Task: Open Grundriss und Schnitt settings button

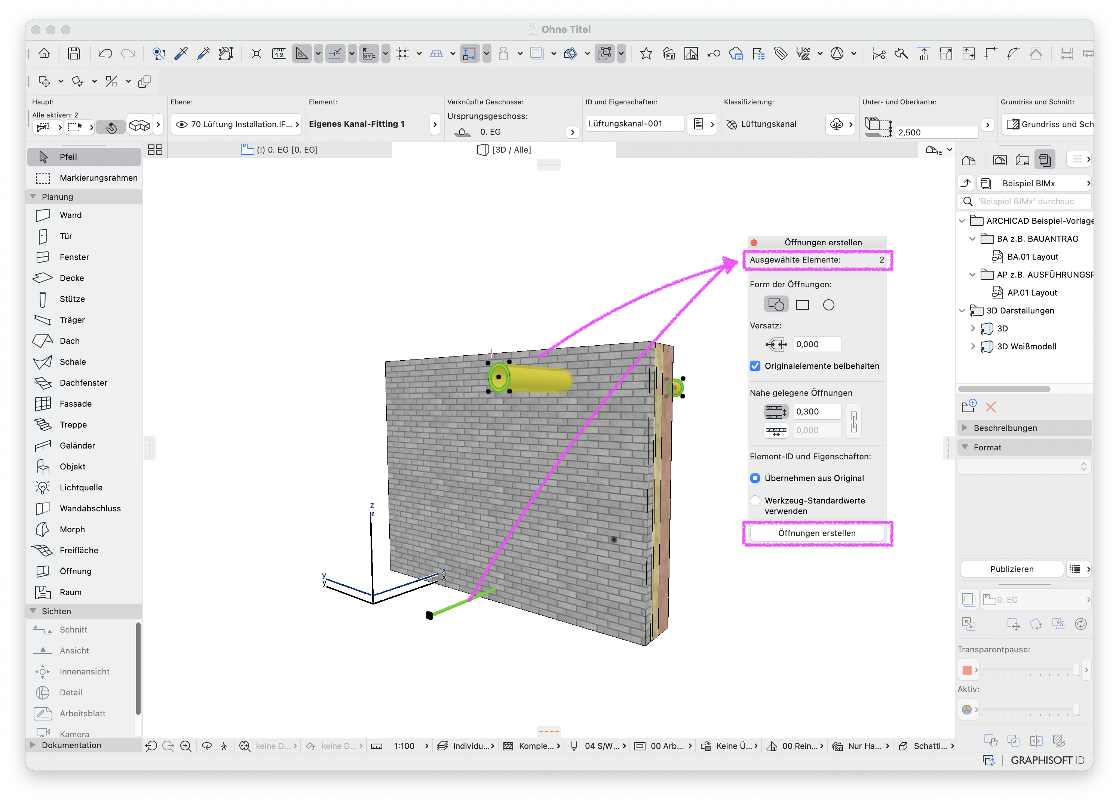Action: click(1048, 124)
